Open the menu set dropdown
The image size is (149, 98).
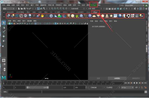[8, 9]
